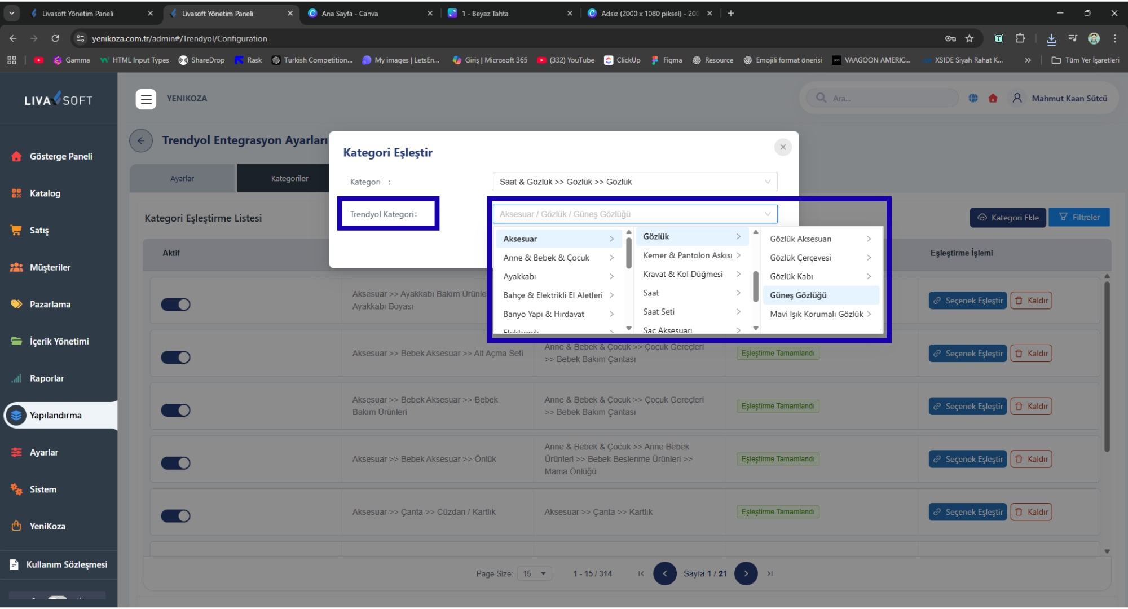Switch to the Ayarlar tab

pos(182,179)
